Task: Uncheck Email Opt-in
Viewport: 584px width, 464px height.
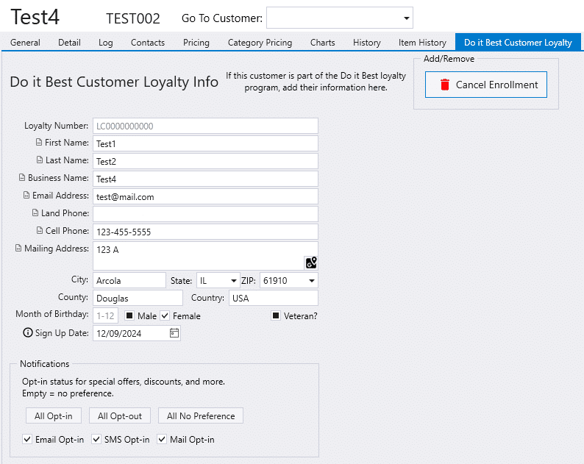Action: click(x=26, y=439)
